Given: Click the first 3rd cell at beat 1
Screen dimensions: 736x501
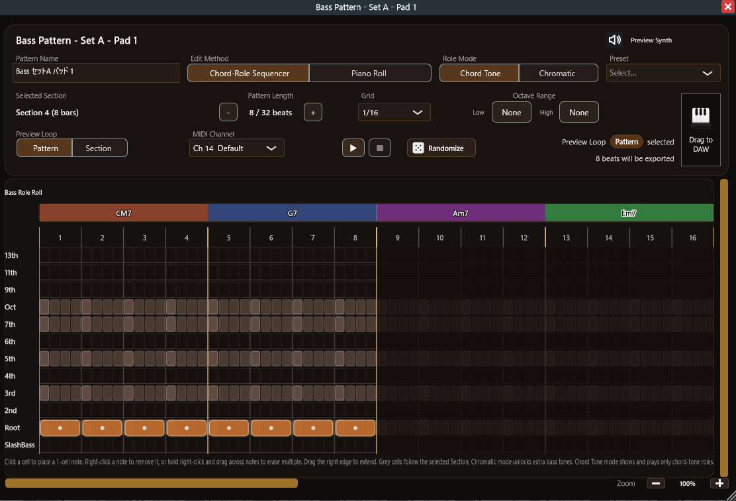Looking at the screenshot, I should tap(44, 394).
